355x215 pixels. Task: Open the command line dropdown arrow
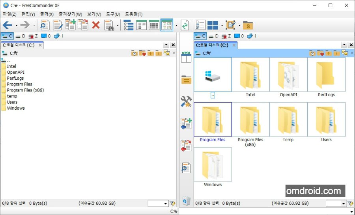(x=351, y=211)
